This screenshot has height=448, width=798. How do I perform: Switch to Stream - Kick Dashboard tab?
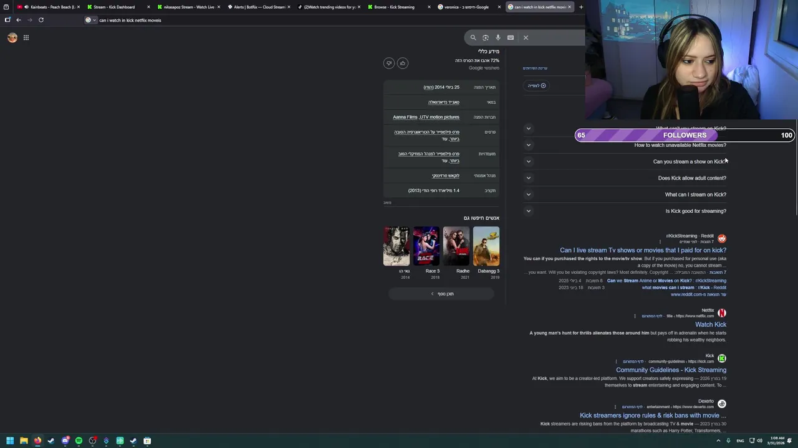pyautogui.click(x=118, y=7)
